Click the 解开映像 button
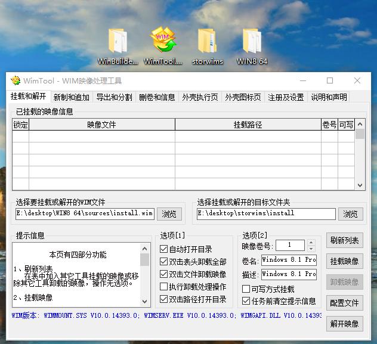The height and width of the screenshot is (344, 377). [x=345, y=324]
